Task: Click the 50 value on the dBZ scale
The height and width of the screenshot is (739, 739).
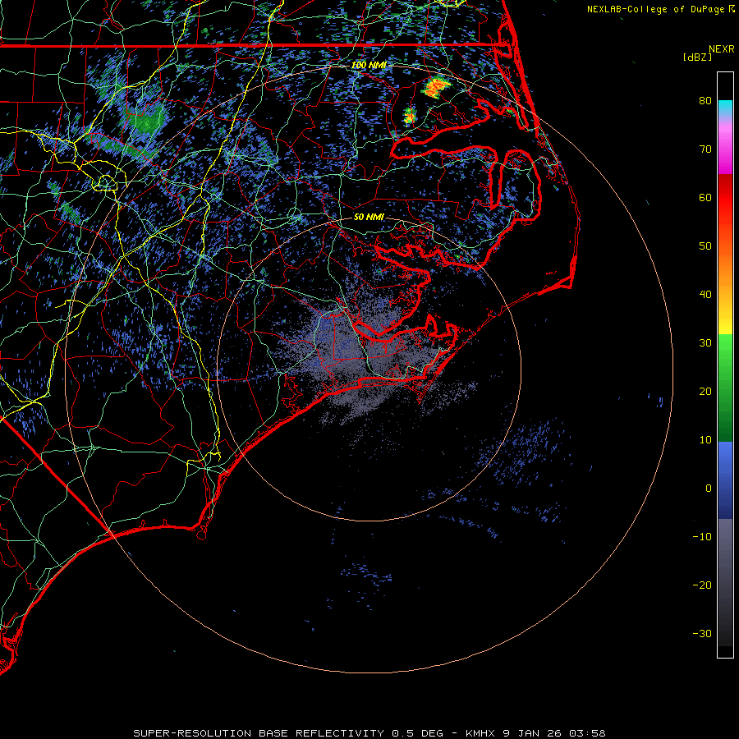Action: [705, 246]
